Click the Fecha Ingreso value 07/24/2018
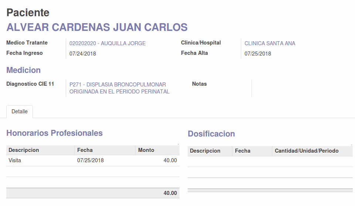This screenshot has width=355, height=206. [x=83, y=54]
